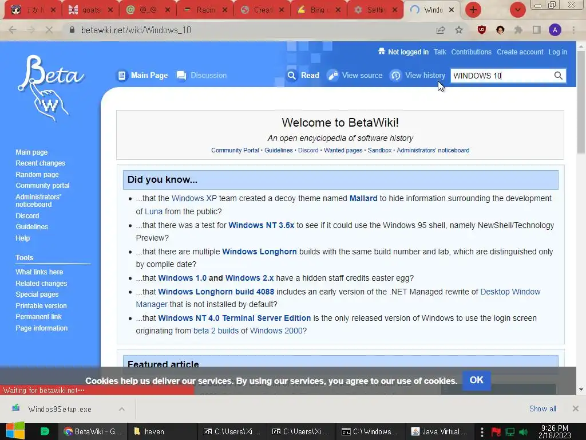Screen dimensions: 586x440
Task: Open the Windows Start button
Action: click(x=15, y=431)
